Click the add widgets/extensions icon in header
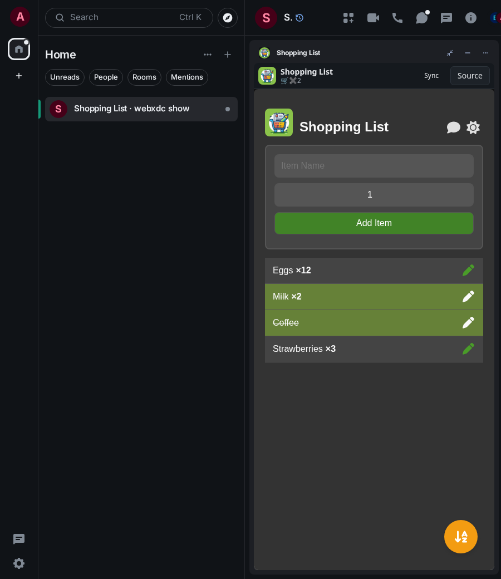 [x=348, y=18]
